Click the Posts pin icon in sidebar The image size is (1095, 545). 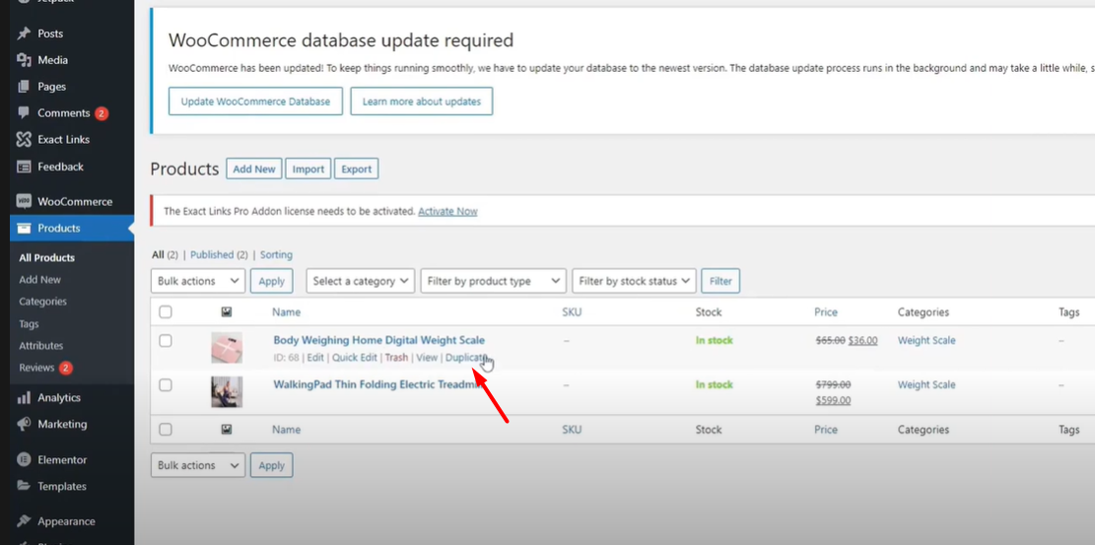tap(24, 34)
